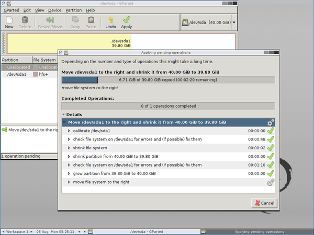Expand the first check file system step

point(69,139)
